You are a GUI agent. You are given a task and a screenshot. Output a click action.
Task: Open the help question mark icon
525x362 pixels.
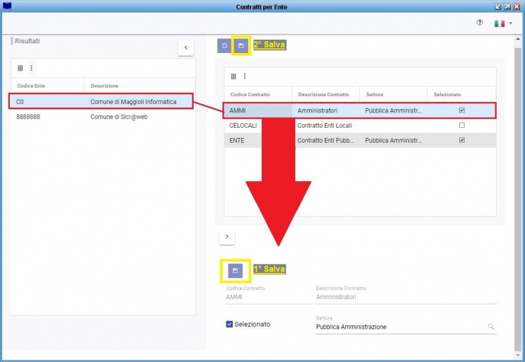click(x=480, y=23)
